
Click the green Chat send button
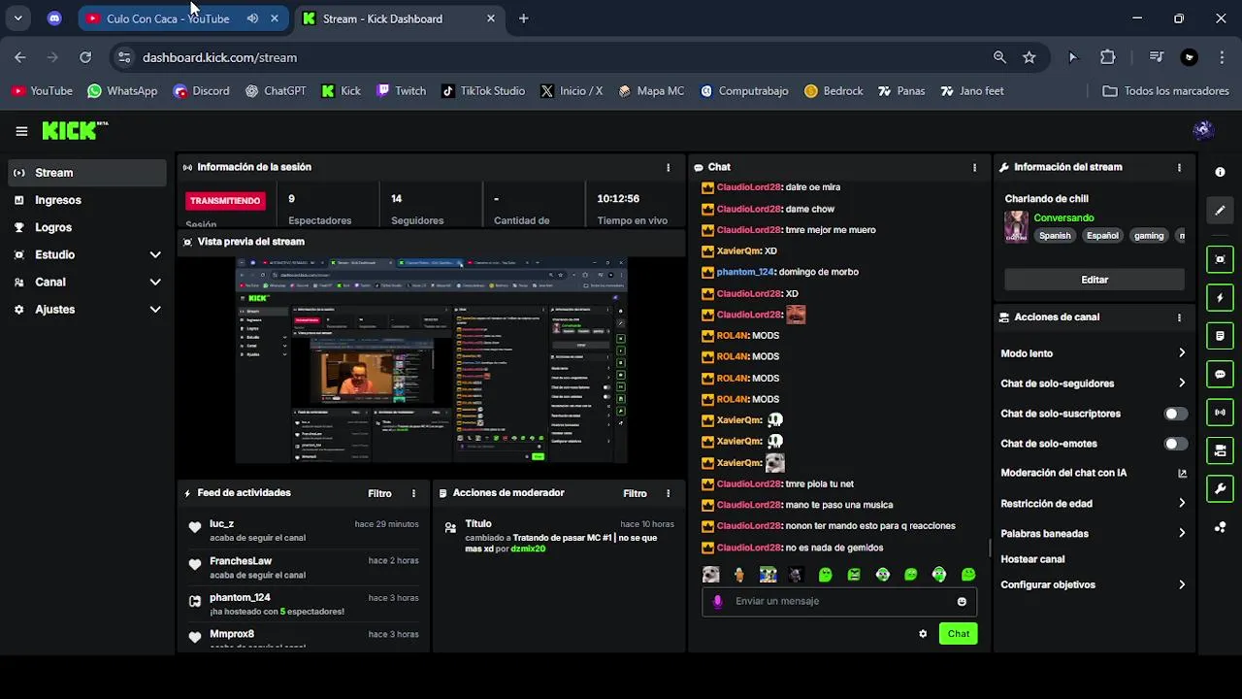tap(958, 634)
